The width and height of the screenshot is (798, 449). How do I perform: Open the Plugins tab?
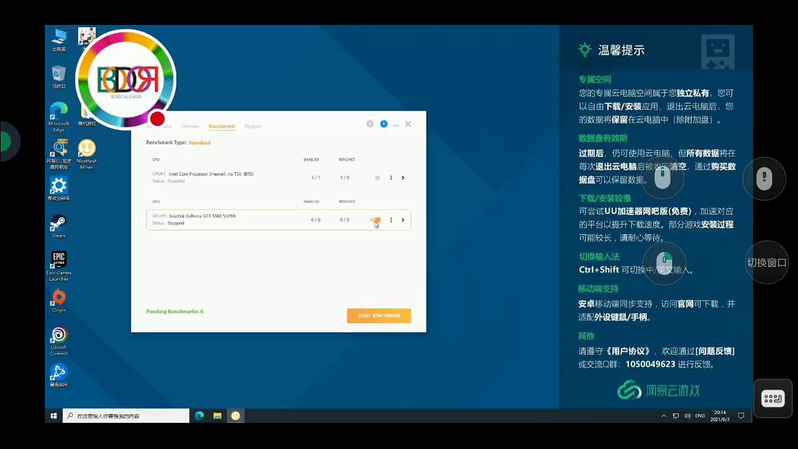point(253,127)
